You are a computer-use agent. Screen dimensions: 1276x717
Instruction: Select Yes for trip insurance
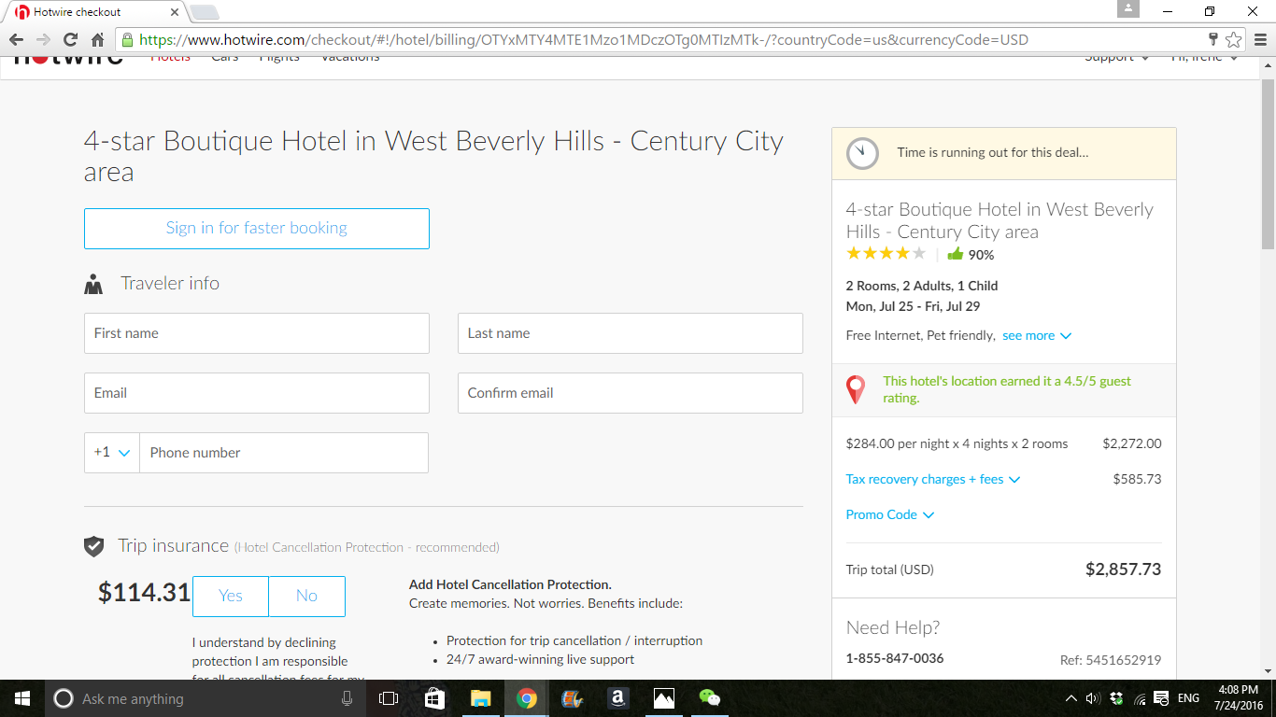coord(231,597)
